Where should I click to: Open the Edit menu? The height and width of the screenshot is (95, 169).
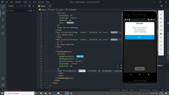(x=11, y=2)
